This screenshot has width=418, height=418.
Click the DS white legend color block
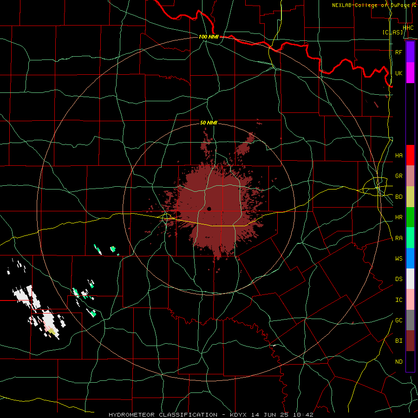click(x=410, y=279)
